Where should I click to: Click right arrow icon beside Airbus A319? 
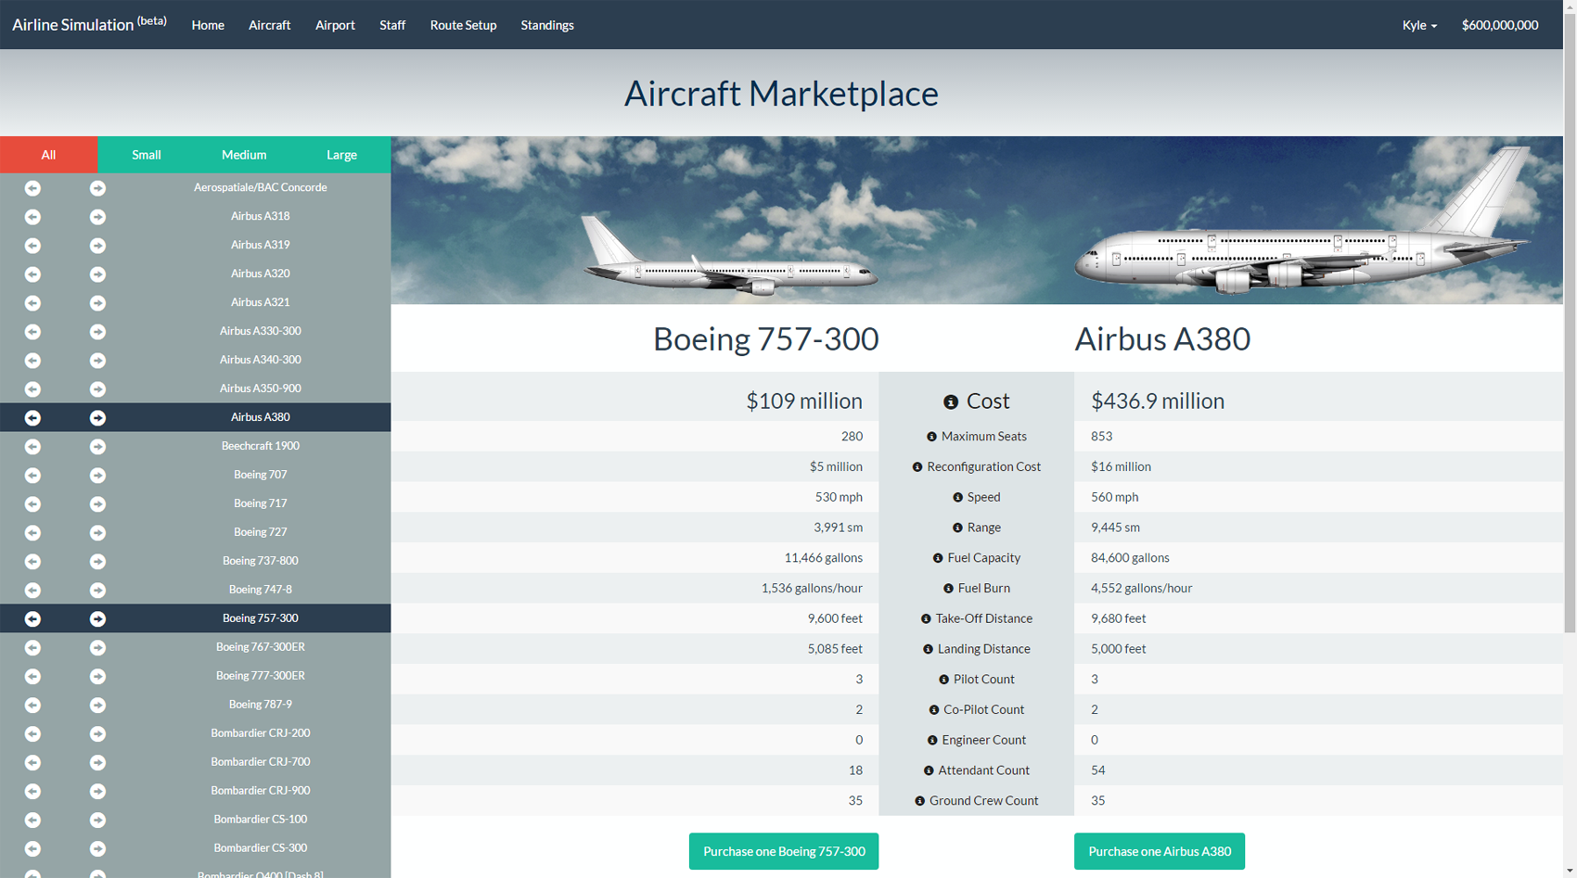click(97, 246)
